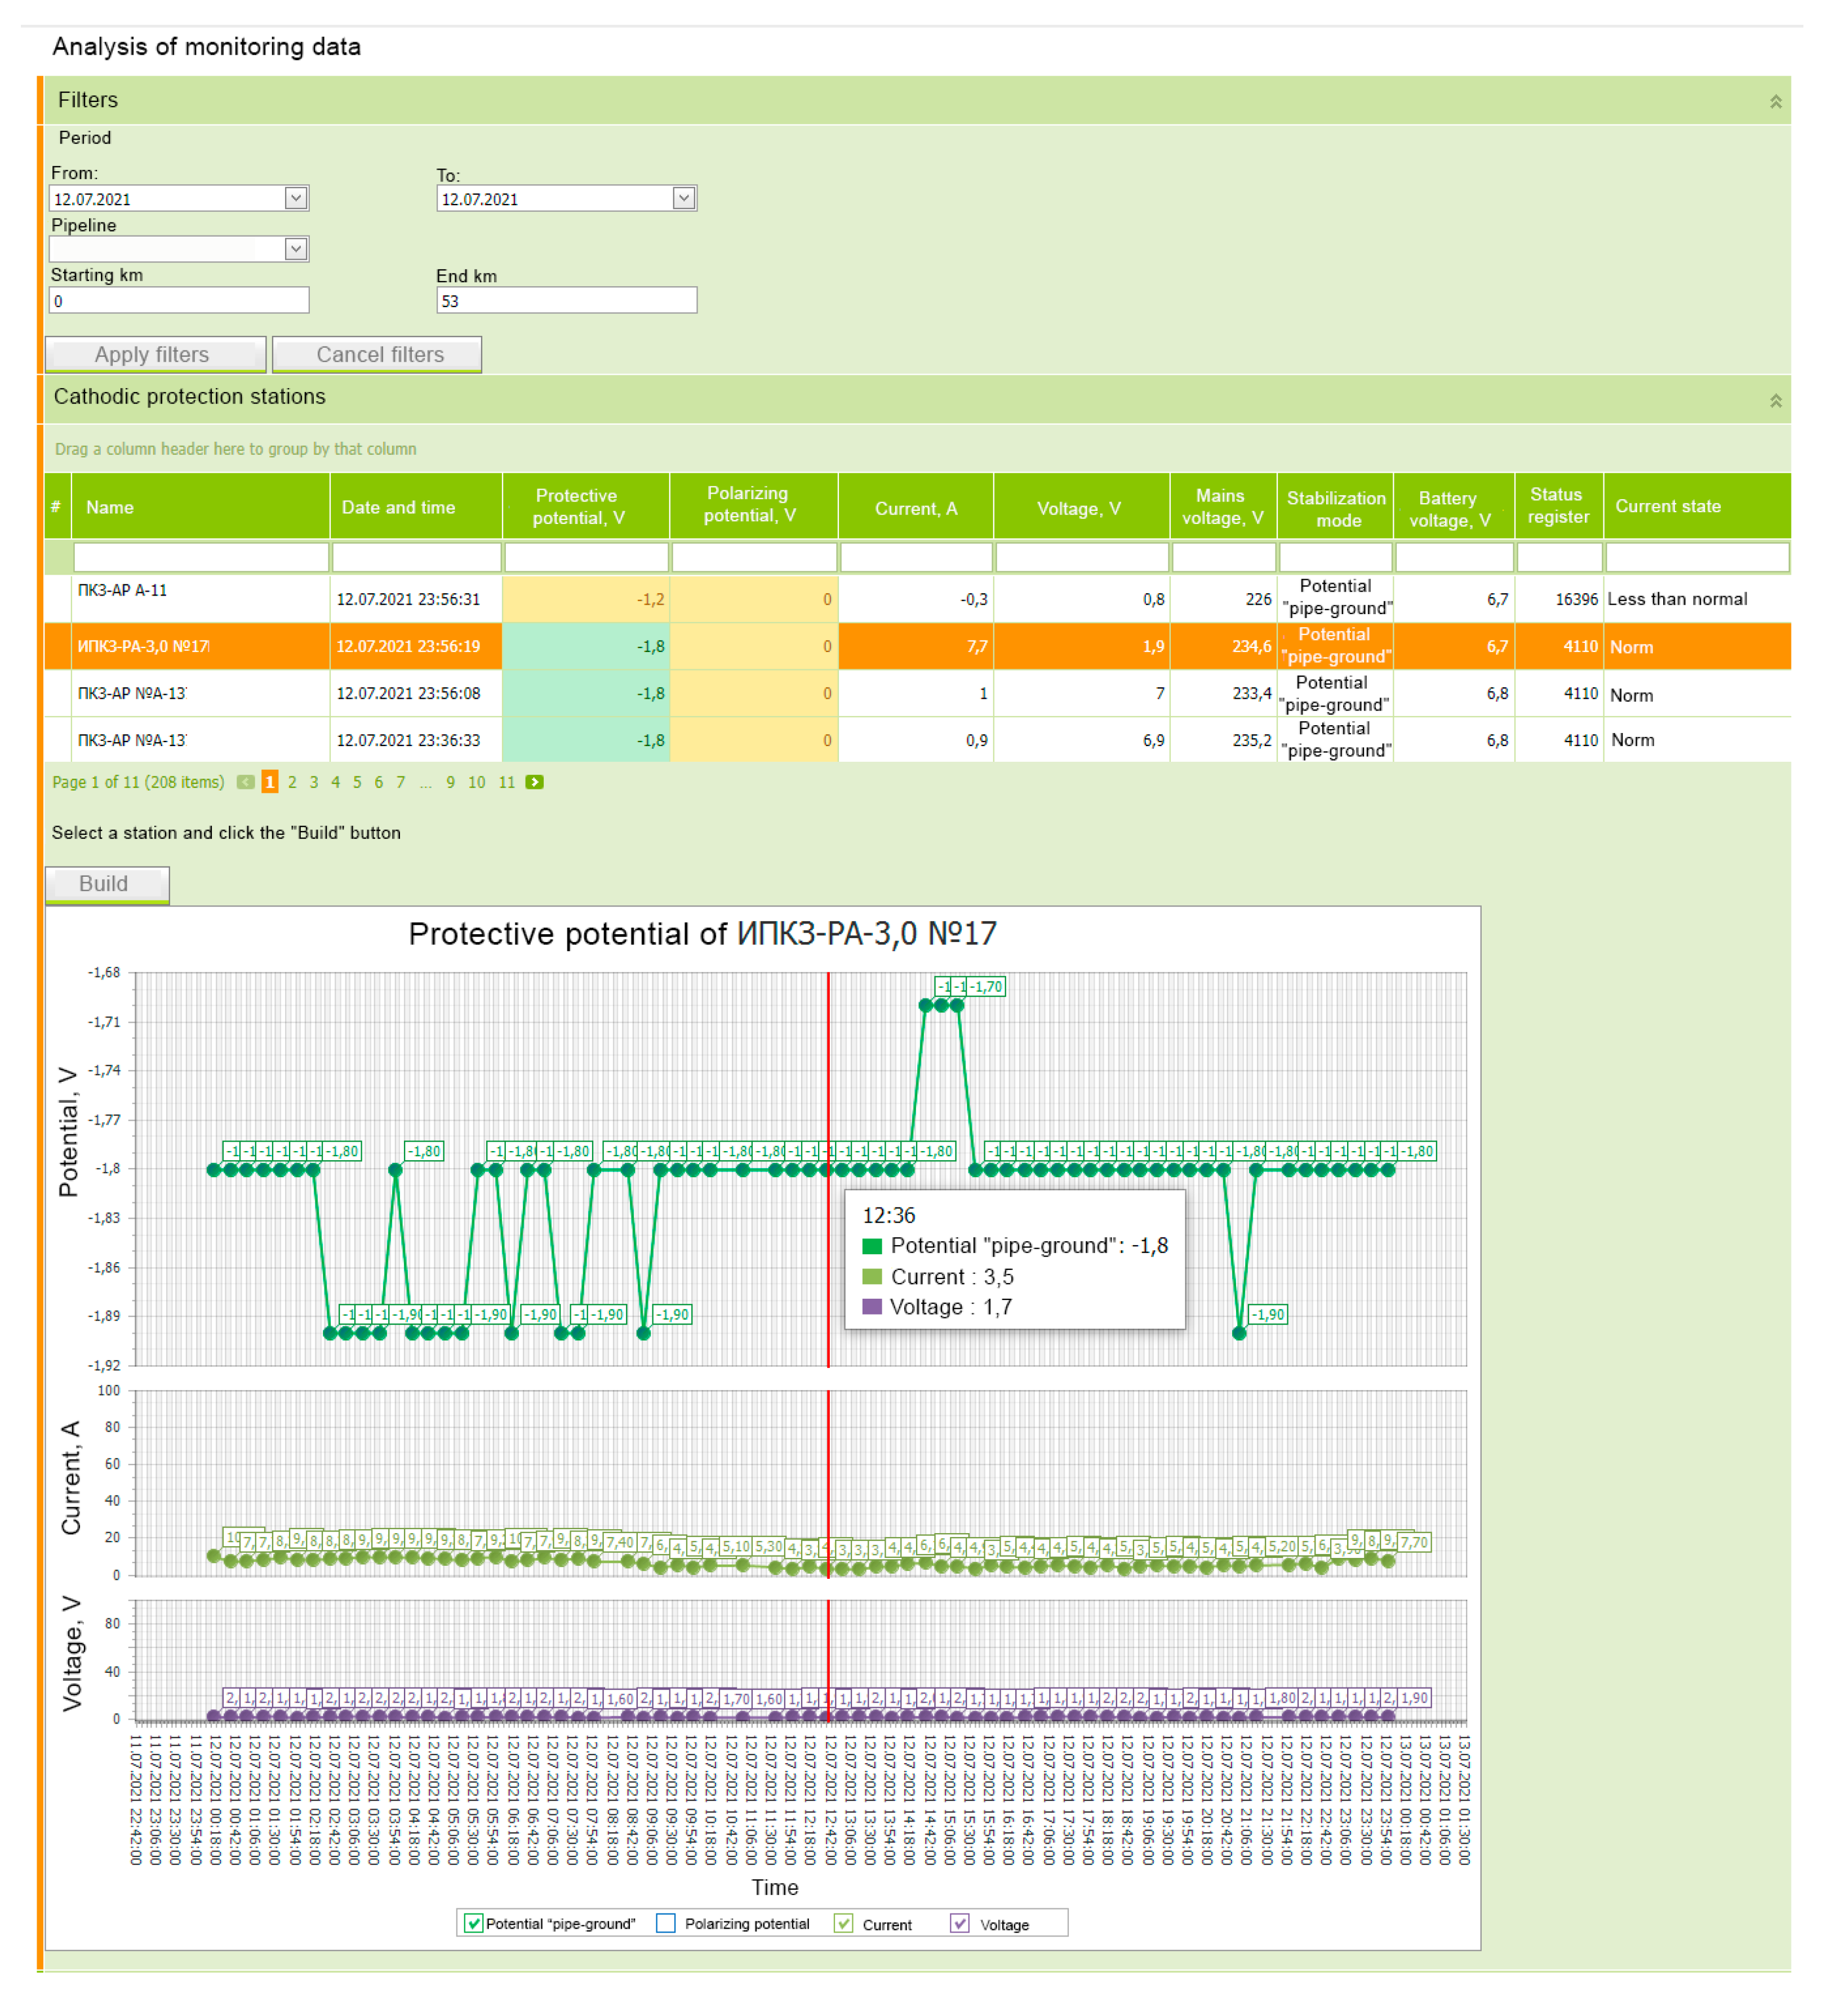
Task: Jump to page 11 in pager
Action: [x=506, y=782]
